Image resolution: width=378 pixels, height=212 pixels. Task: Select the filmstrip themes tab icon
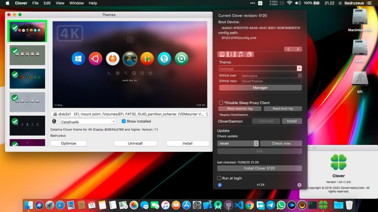pyautogui.click(x=231, y=54)
